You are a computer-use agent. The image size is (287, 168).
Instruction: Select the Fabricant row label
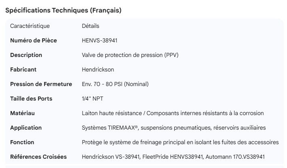[x=23, y=69]
